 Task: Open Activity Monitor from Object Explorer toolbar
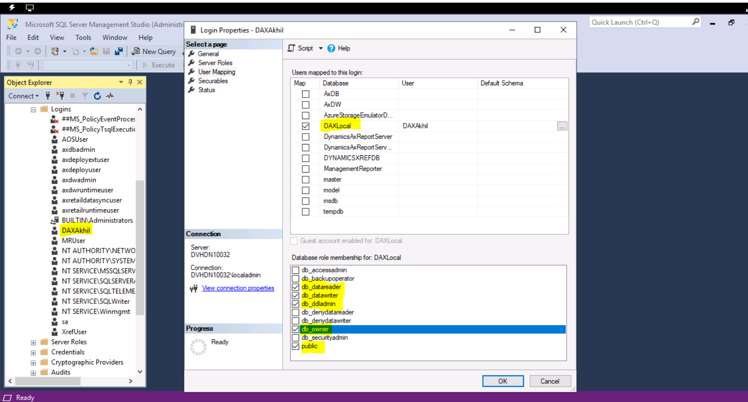pyautogui.click(x=110, y=96)
